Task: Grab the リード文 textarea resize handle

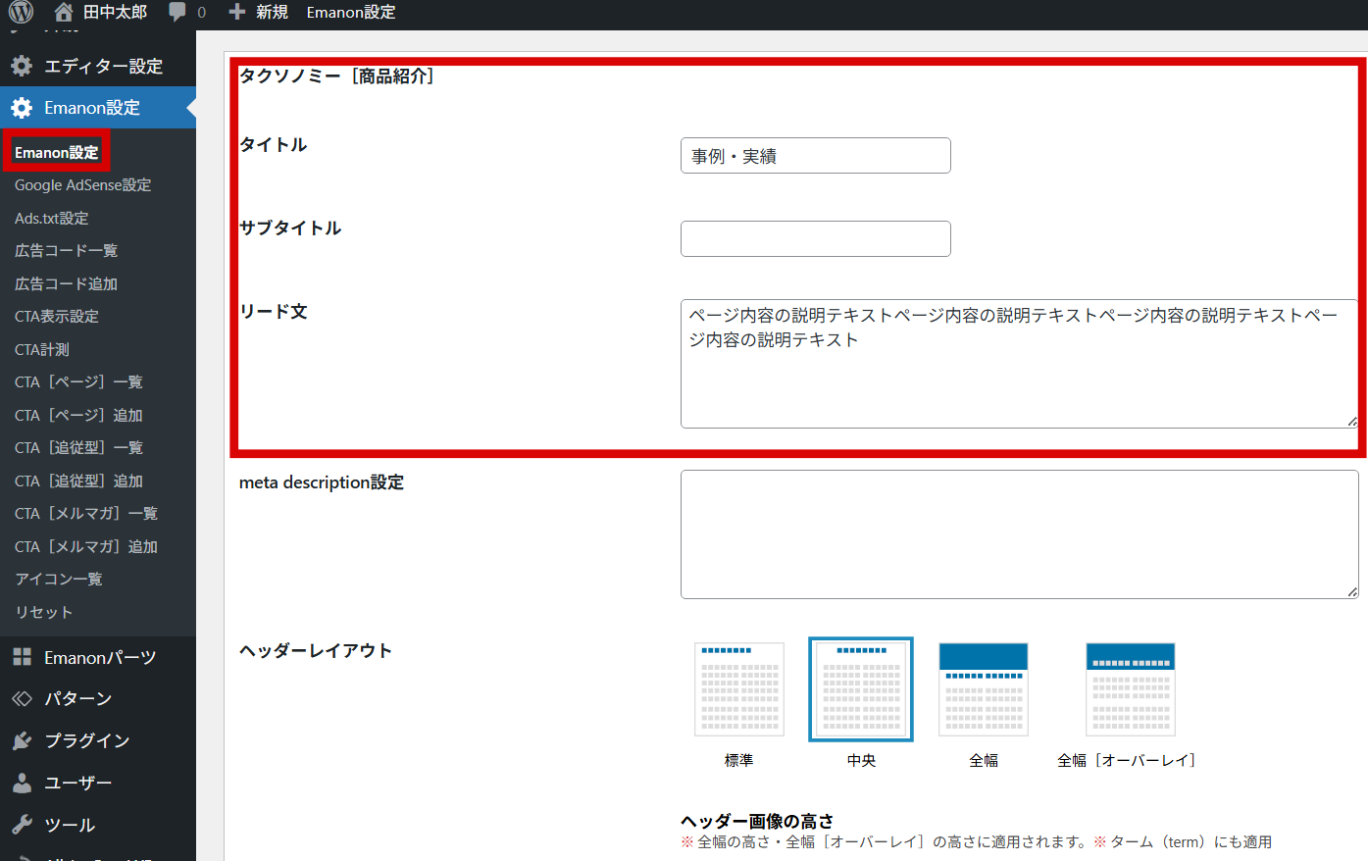Action: pyautogui.click(x=1352, y=422)
